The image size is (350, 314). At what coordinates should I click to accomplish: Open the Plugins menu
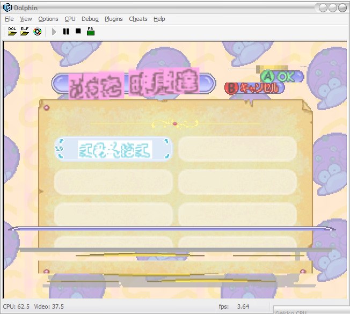click(x=114, y=19)
